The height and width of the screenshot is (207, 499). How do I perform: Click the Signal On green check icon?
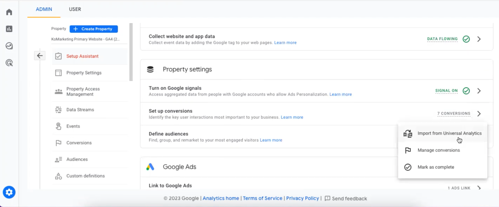466,91
